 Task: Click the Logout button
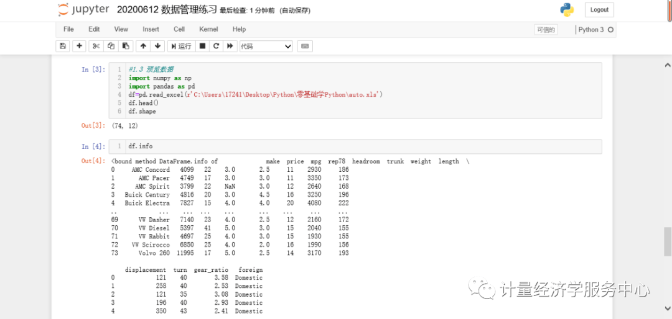599,10
